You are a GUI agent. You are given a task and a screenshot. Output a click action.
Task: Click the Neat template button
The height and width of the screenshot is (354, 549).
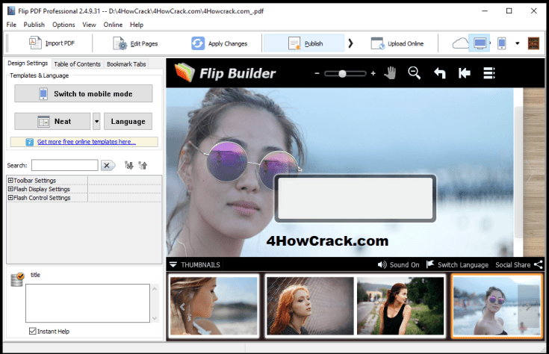(x=52, y=122)
